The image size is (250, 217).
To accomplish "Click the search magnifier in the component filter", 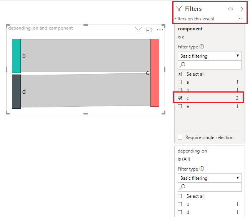I will point(182,65).
